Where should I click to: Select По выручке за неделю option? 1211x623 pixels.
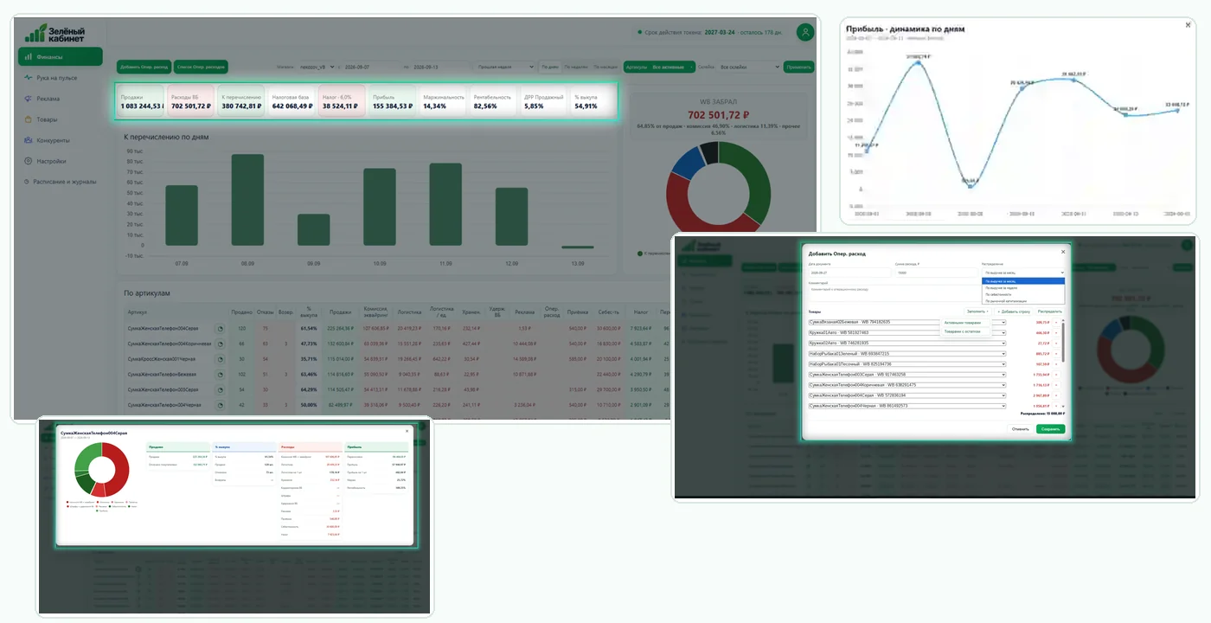pyautogui.click(x=1022, y=287)
